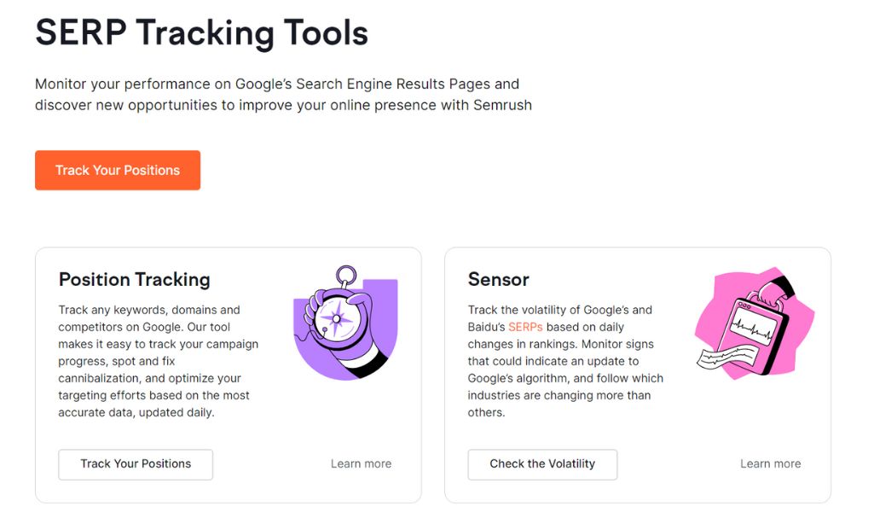Click the Sensor description about Baidu's volatility
874x512 pixels.
coord(565,361)
